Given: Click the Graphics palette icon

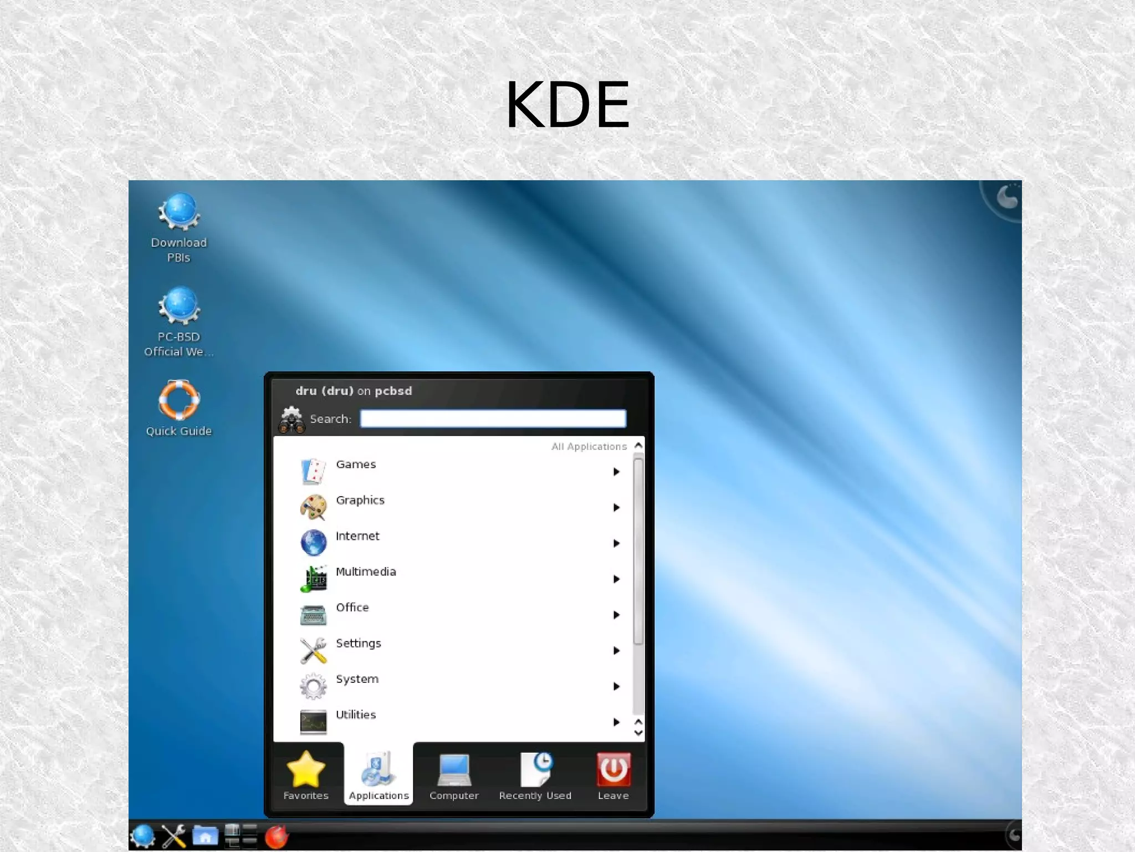Looking at the screenshot, I should coord(313,507).
